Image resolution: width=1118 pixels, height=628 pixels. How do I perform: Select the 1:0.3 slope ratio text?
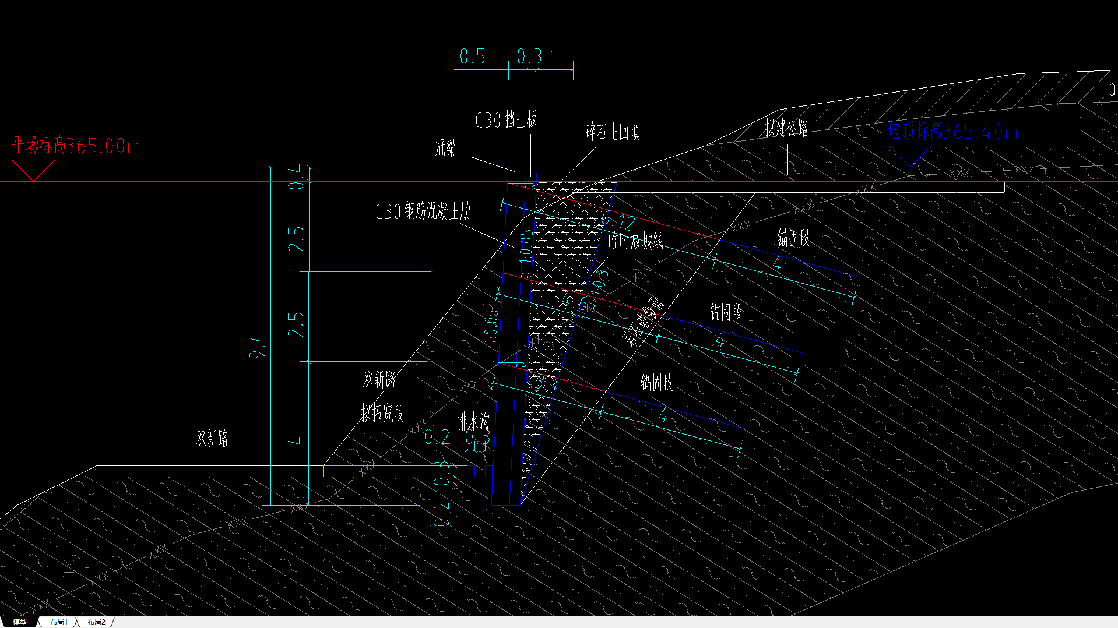pyautogui.click(x=599, y=283)
